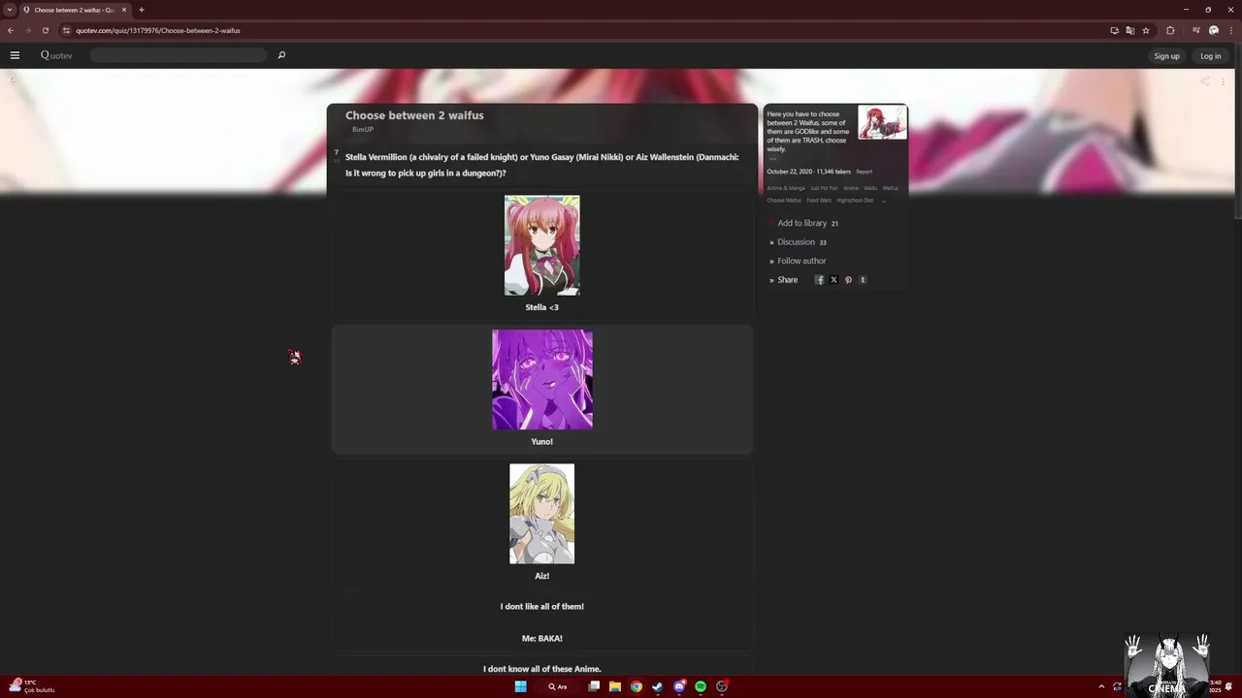1242x698 pixels.
Task: Open the Choose Waifus tag
Action: pyautogui.click(x=784, y=201)
